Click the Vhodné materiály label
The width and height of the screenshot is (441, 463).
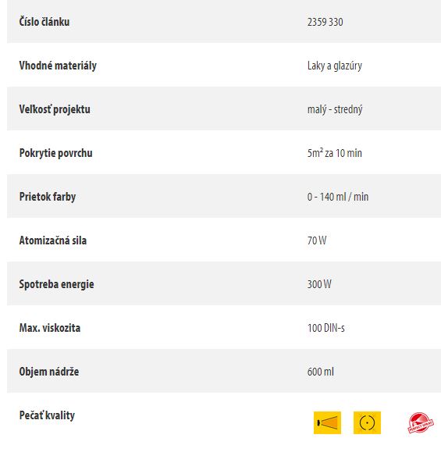58,66
